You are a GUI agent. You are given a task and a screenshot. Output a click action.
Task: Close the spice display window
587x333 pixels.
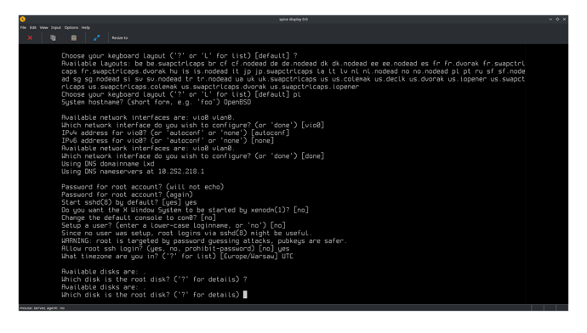(564, 19)
